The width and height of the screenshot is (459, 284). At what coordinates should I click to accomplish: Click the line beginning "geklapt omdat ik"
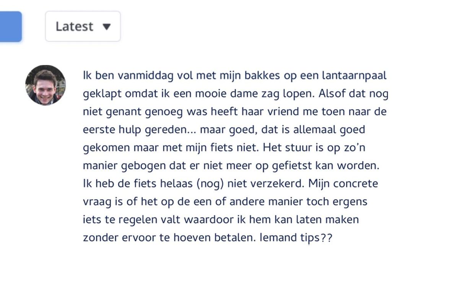tap(236, 94)
